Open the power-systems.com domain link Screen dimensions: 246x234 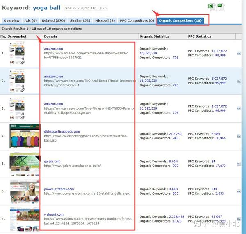tap(59, 189)
